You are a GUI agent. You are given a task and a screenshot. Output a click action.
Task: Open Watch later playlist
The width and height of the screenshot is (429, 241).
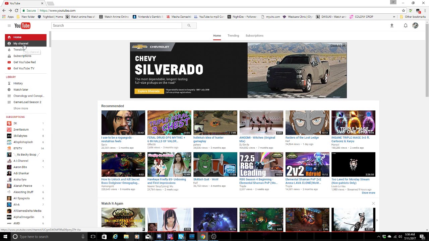(25, 90)
